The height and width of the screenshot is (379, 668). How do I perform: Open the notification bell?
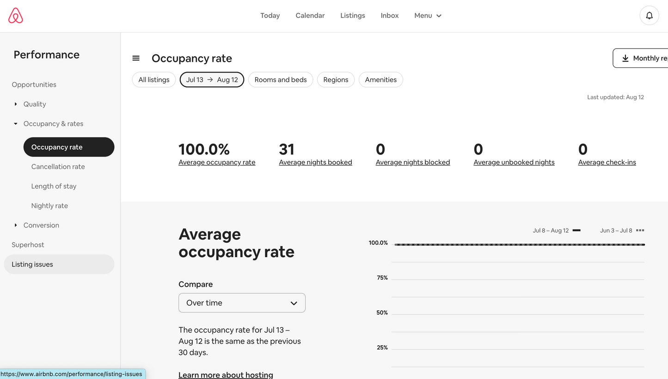tap(649, 15)
